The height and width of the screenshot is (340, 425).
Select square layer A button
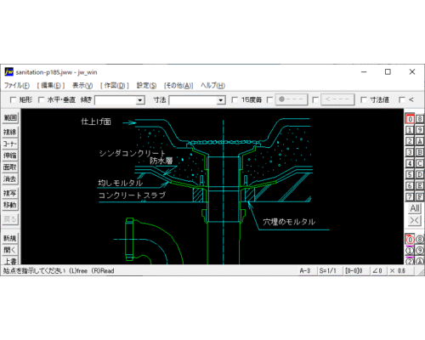420,141
